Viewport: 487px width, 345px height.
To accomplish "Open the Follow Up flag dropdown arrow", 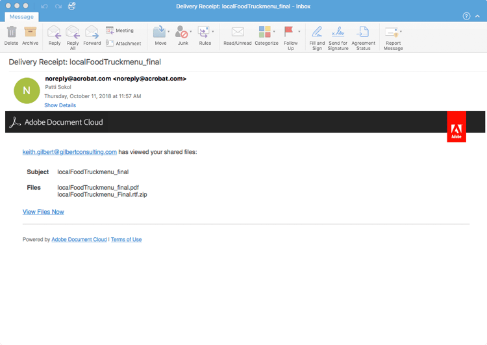I will pyautogui.click(x=299, y=31).
